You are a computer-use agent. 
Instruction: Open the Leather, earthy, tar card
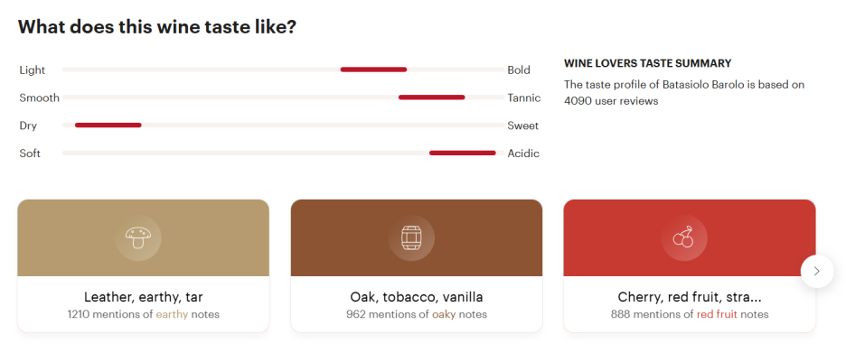pyautogui.click(x=144, y=265)
